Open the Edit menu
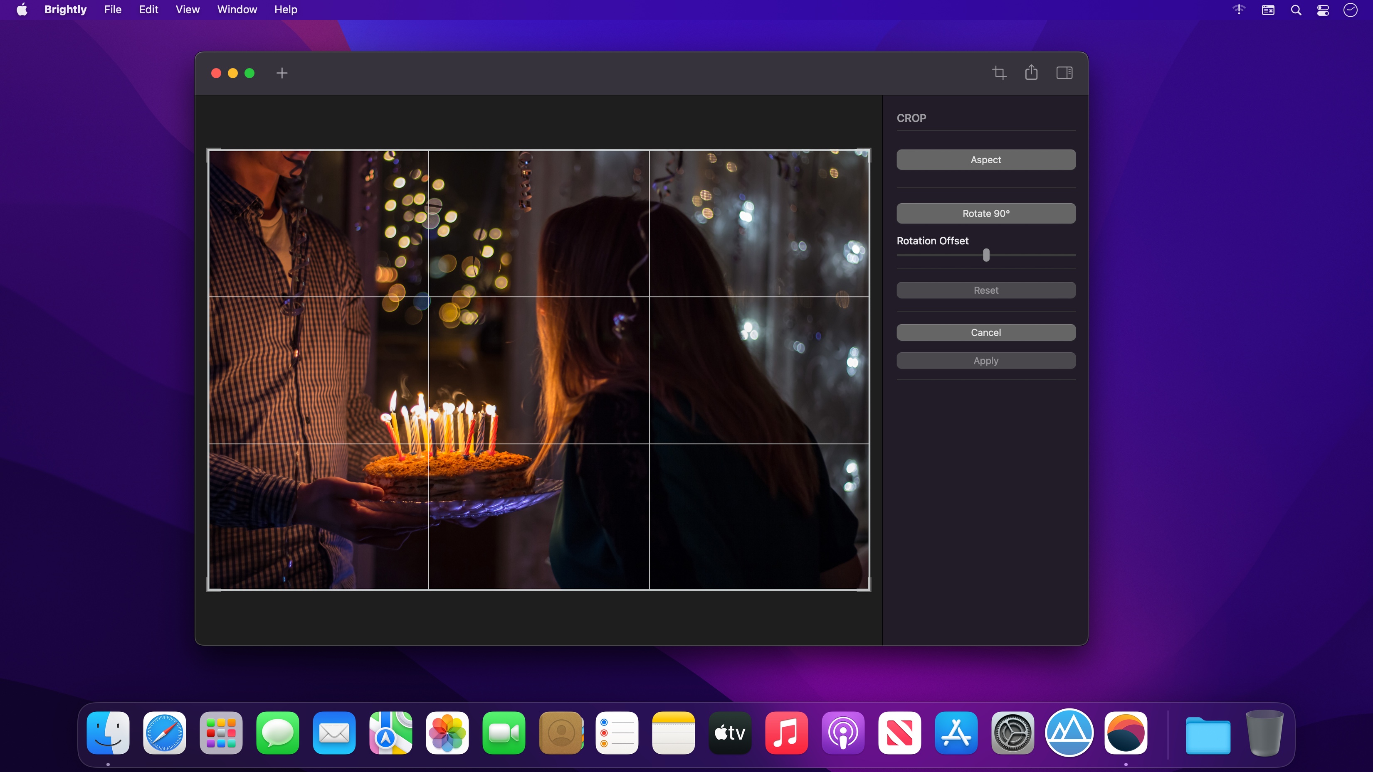This screenshot has height=772, width=1373. tap(149, 10)
